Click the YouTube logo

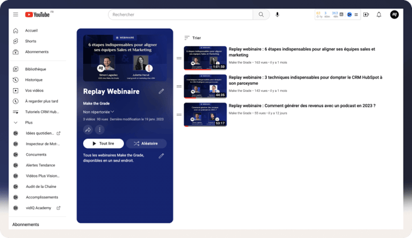point(38,14)
